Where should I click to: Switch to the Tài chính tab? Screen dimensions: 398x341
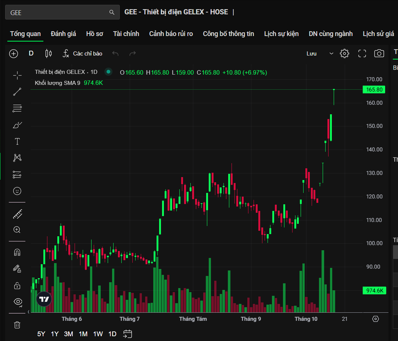[126, 34]
